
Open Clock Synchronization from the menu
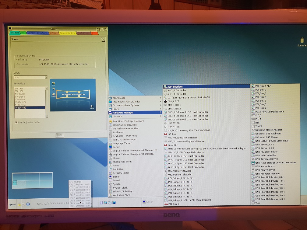135,125
